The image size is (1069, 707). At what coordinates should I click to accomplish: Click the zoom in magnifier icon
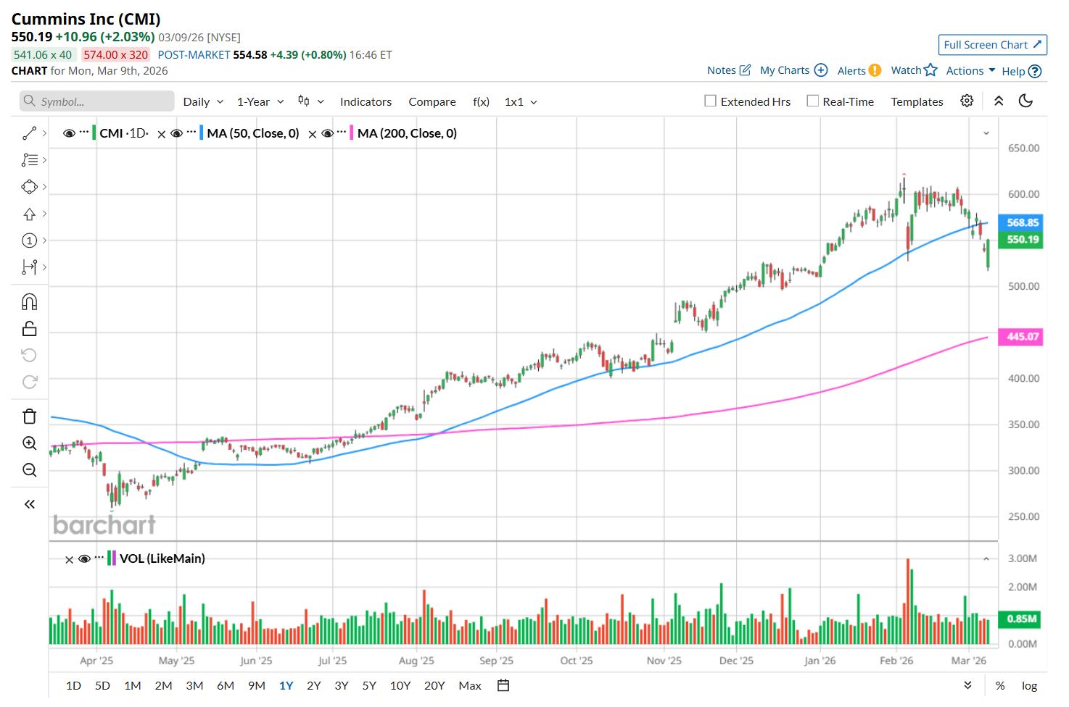[29, 443]
